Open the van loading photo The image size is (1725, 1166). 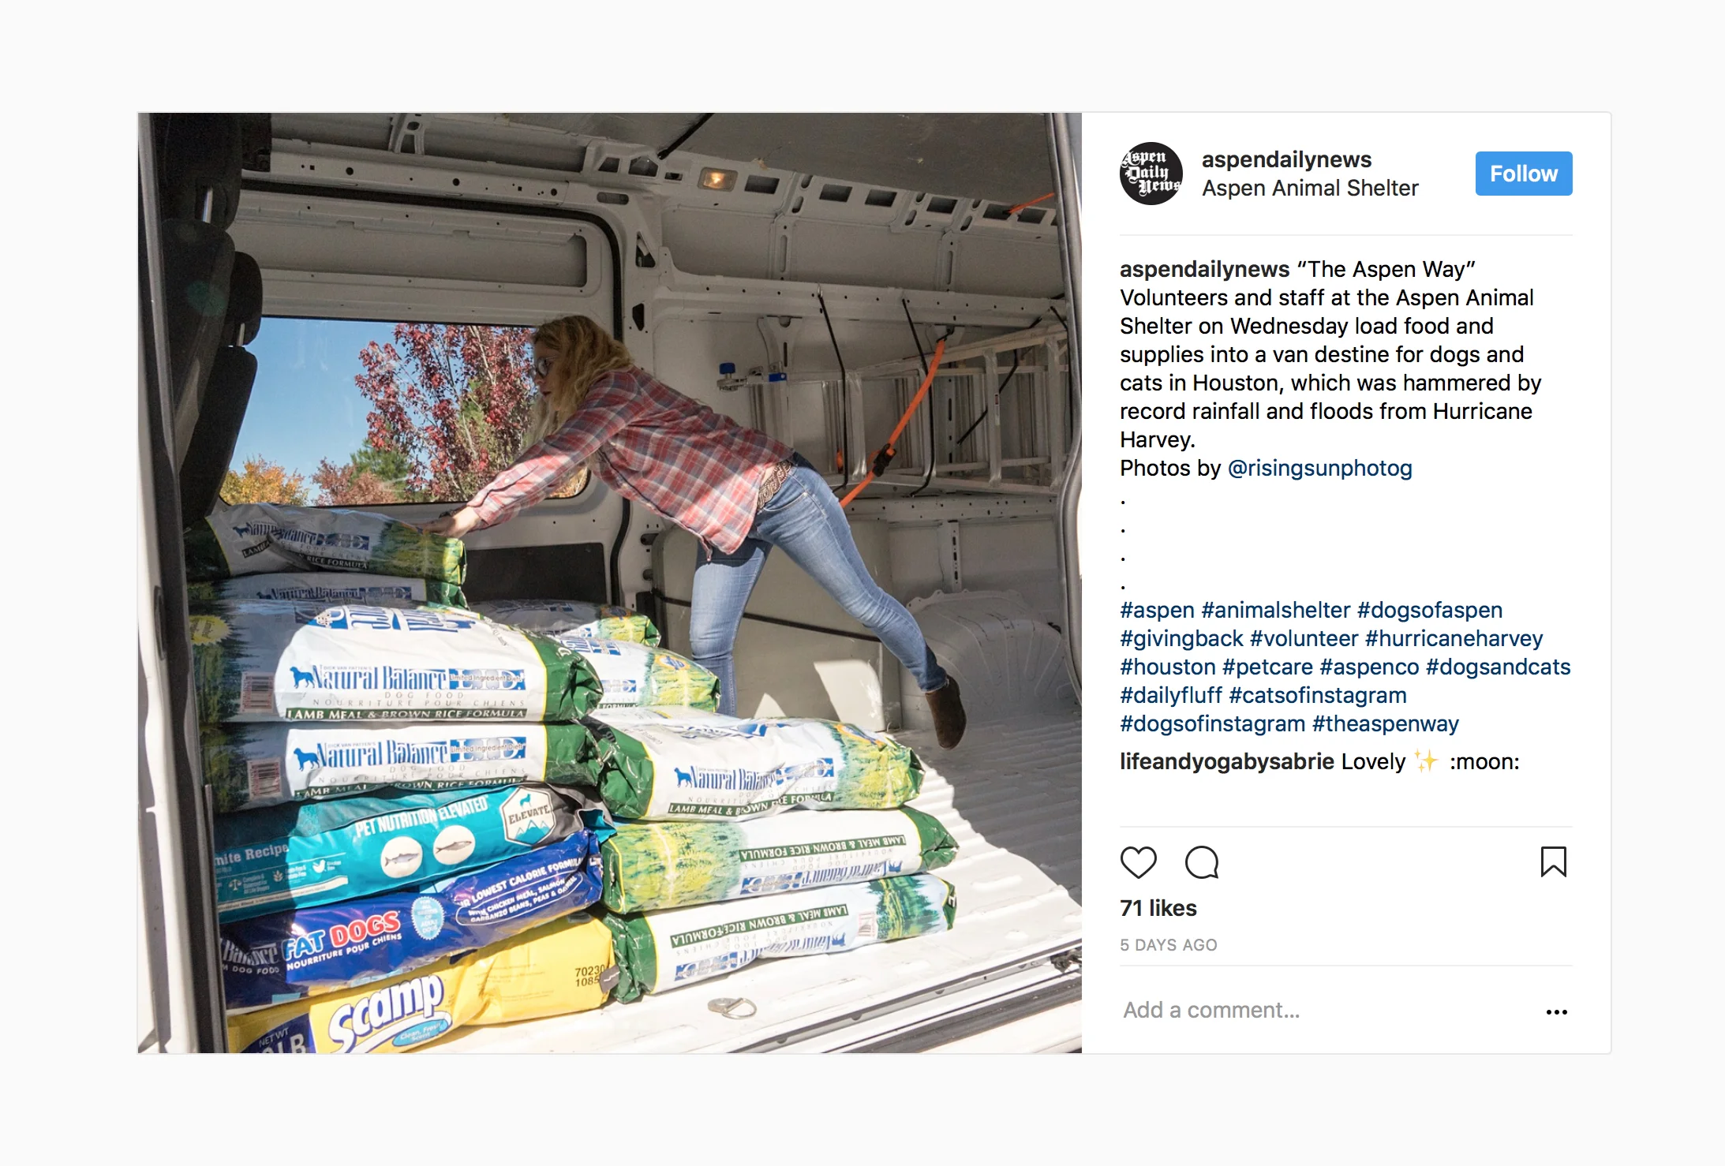click(609, 583)
